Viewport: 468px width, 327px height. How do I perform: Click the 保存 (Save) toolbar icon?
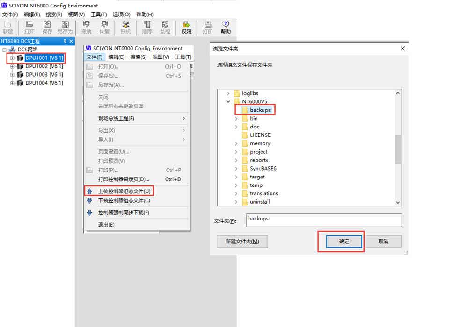(47, 28)
